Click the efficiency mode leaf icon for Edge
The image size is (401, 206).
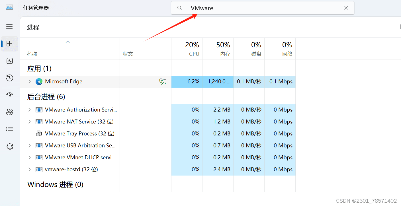tap(163, 82)
